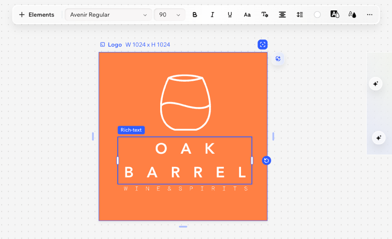Open the letter case Aa option
The width and height of the screenshot is (392, 239).
click(x=247, y=15)
